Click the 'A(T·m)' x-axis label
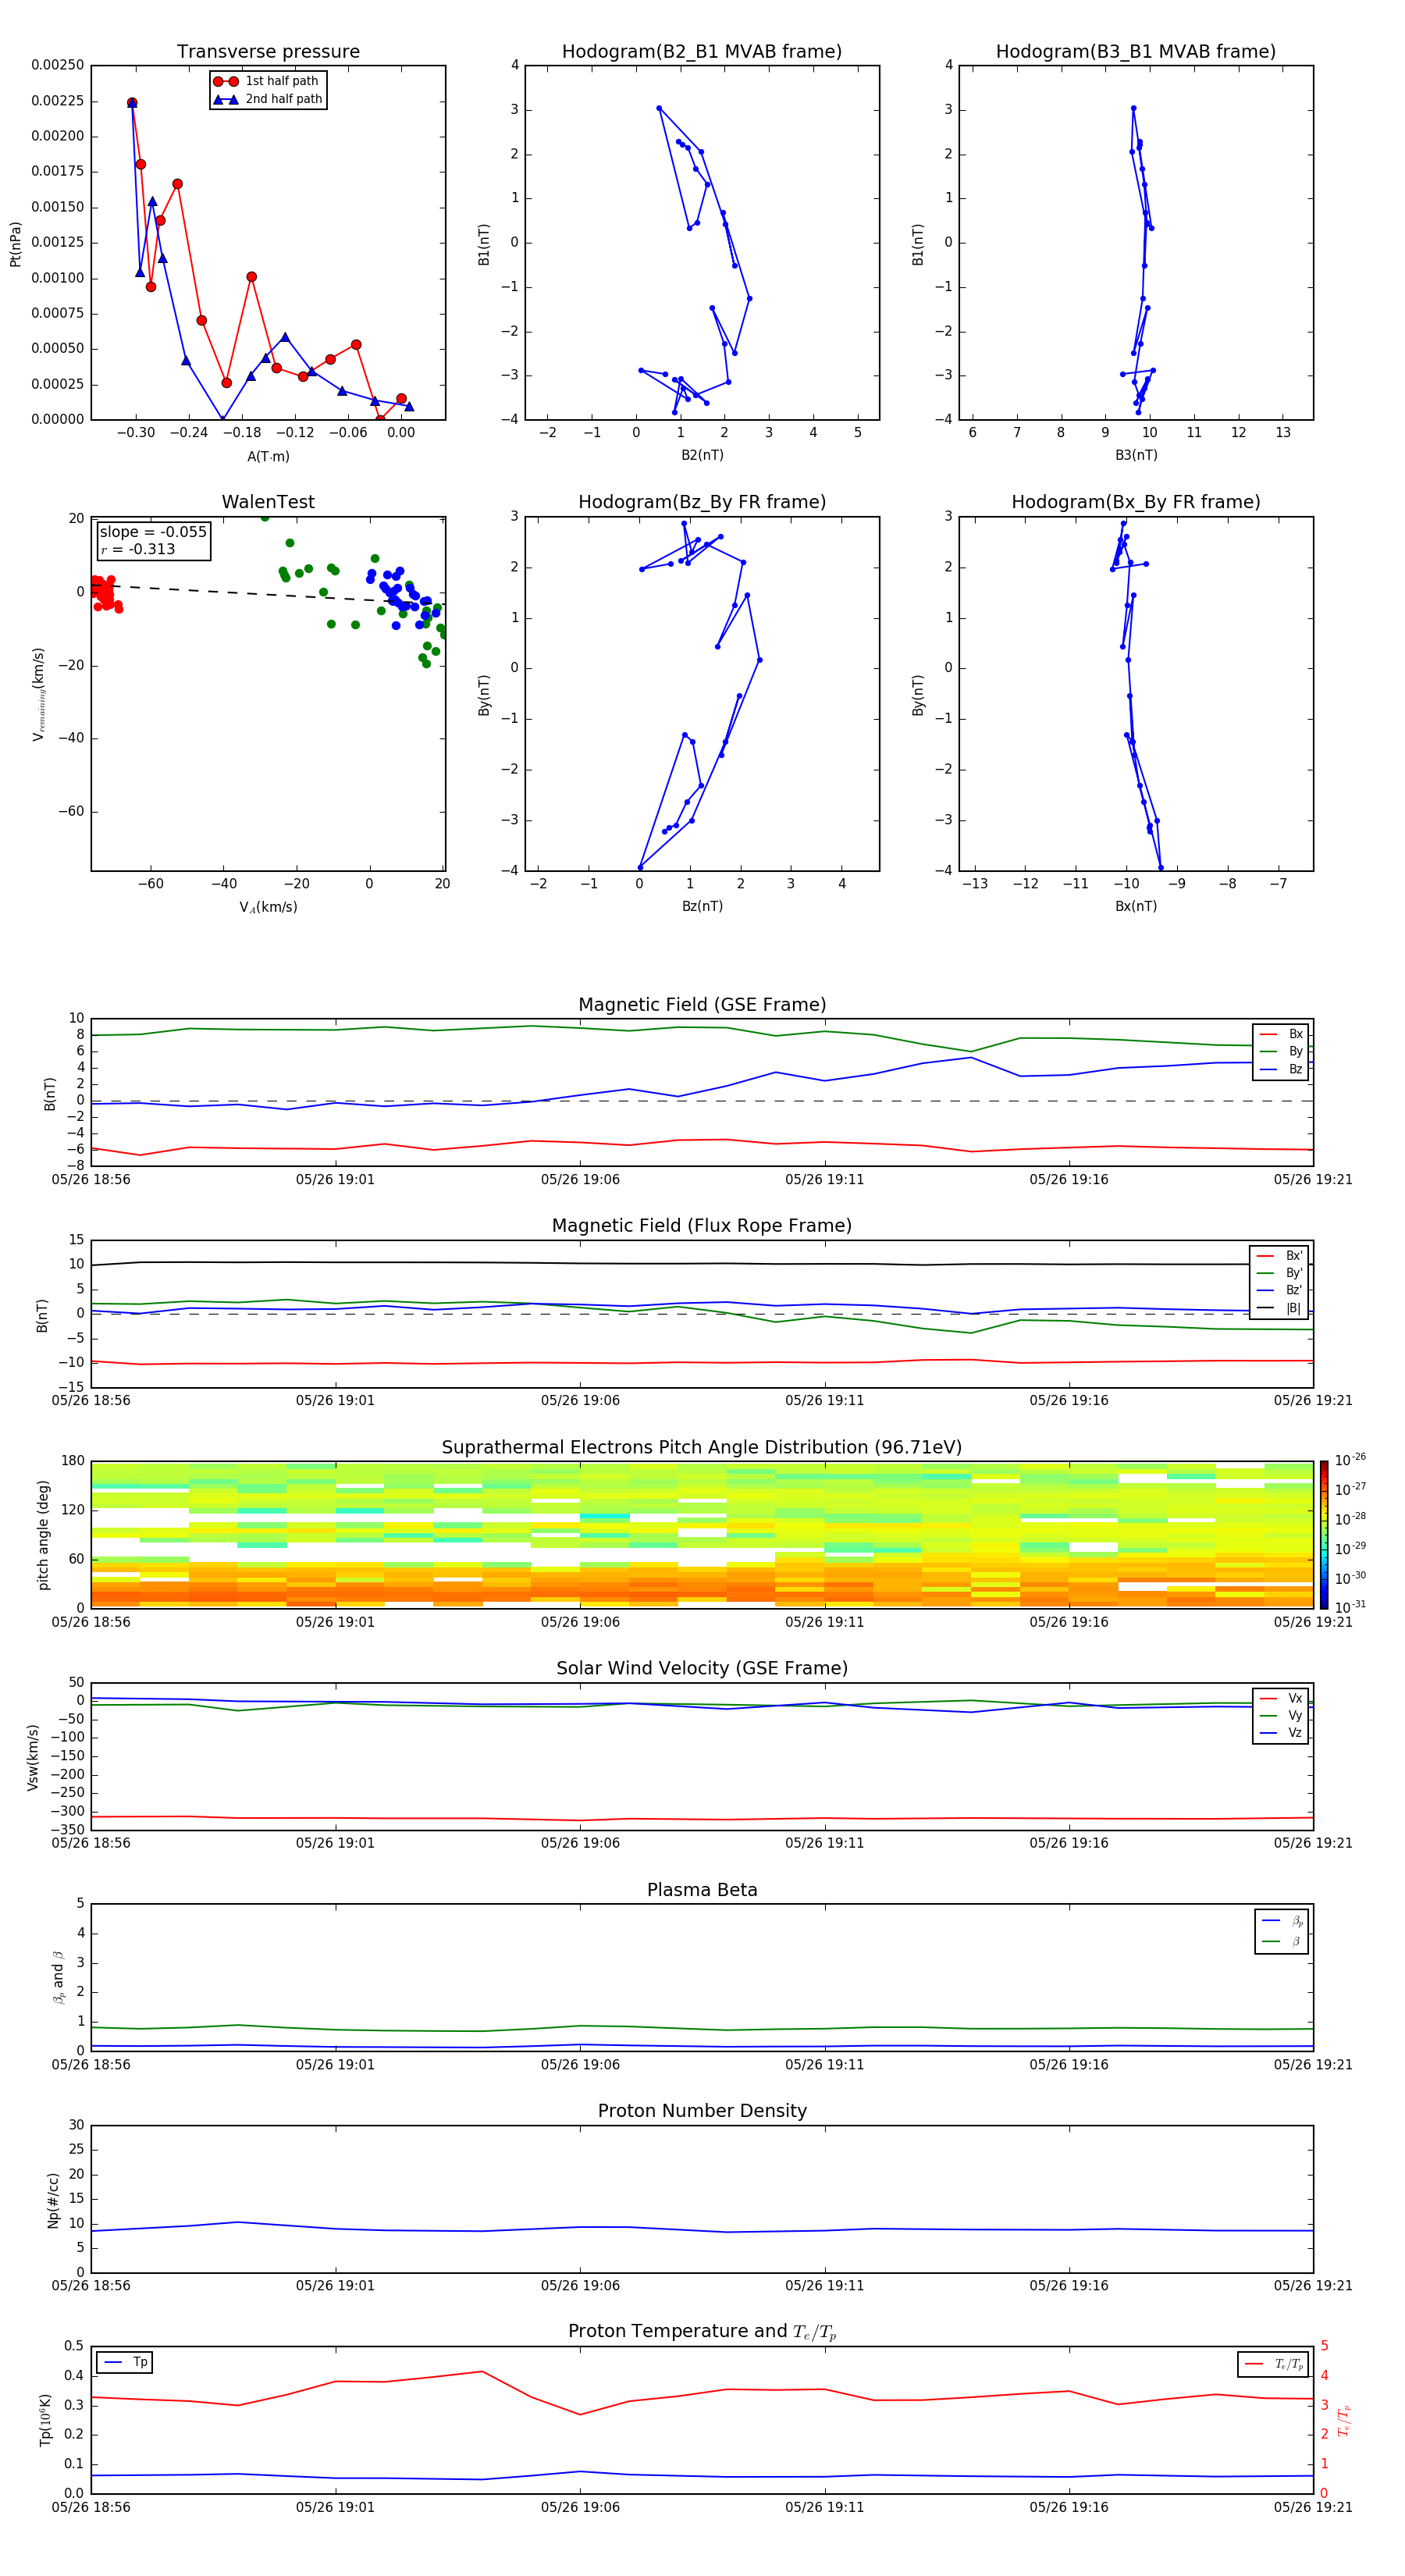This screenshot has height=2576, width=1405. pos(268,456)
